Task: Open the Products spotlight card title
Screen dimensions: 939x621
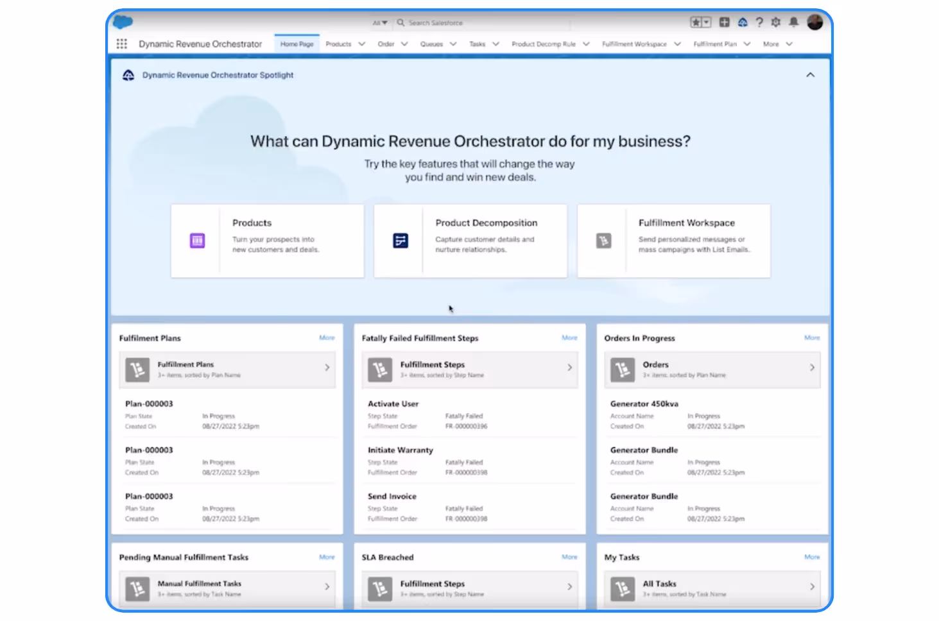Action: 252,223
